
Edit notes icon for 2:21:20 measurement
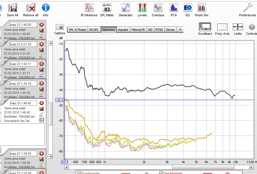pos(42,50)
